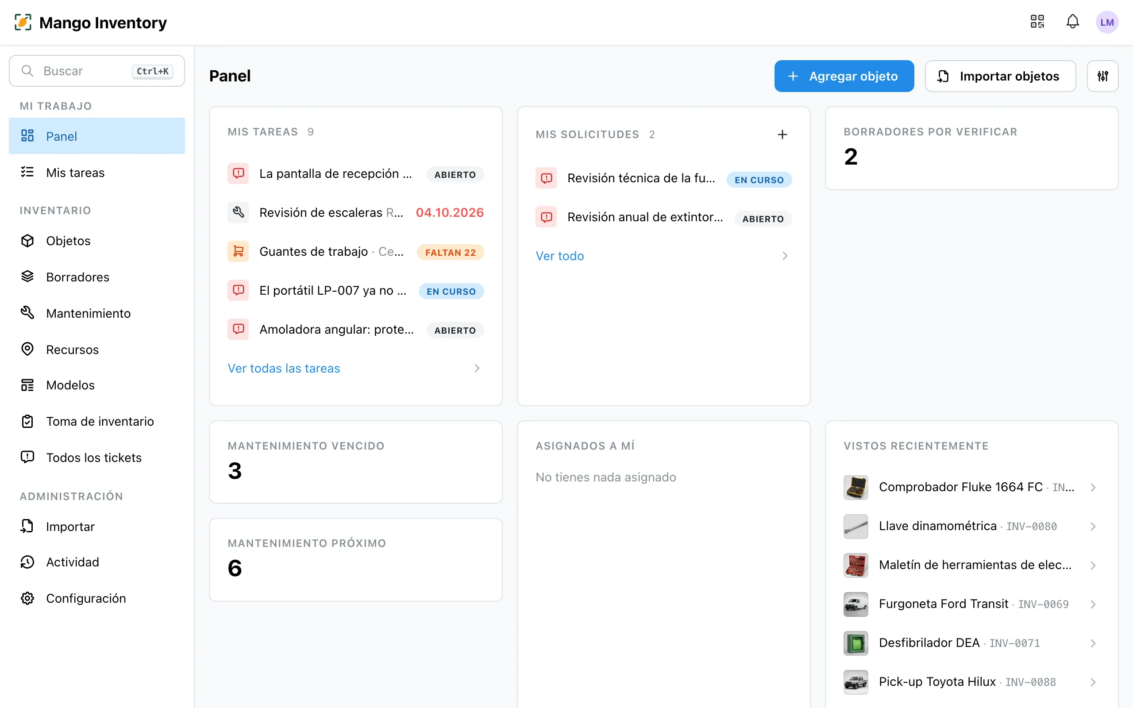Open Ver todas las tareas link
Image resolution: width=1133 pixels, height=708 pixels.
(284, 369)
